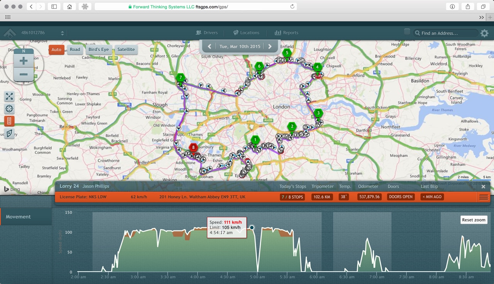494x284 pixels.
Task: Switch map to Satellite view
Action: (126, 50)
